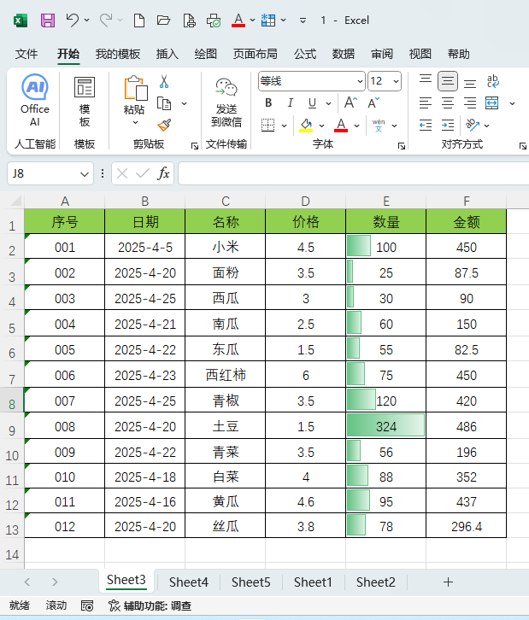The width and height of the screenshot is (529, 620).
Task: Click the Cut scissors icon
Action: pyautogui.click(x=164, y=81)
